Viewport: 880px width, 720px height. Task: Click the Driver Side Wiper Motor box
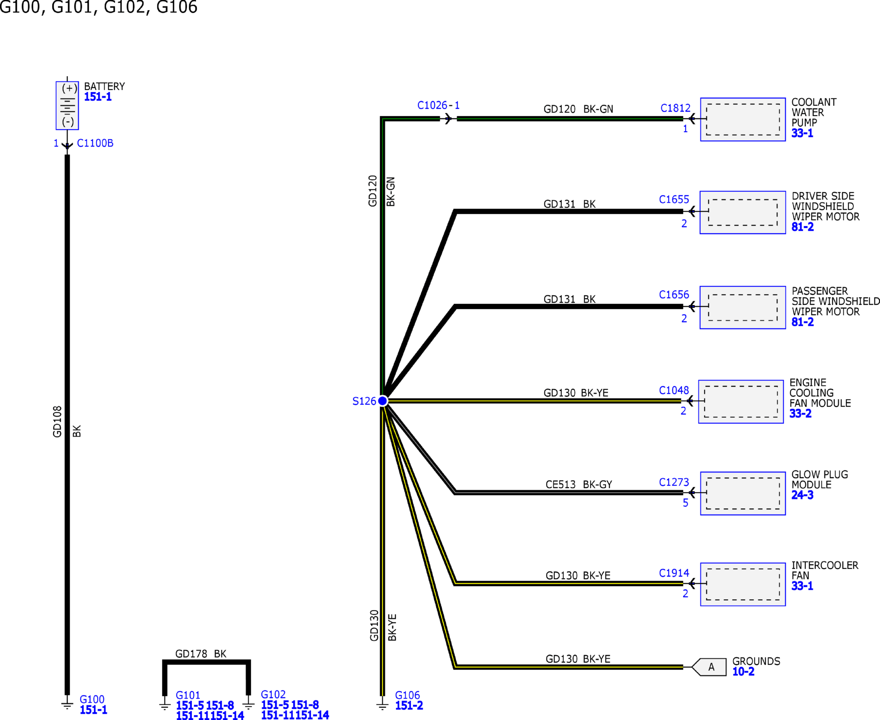742,212
